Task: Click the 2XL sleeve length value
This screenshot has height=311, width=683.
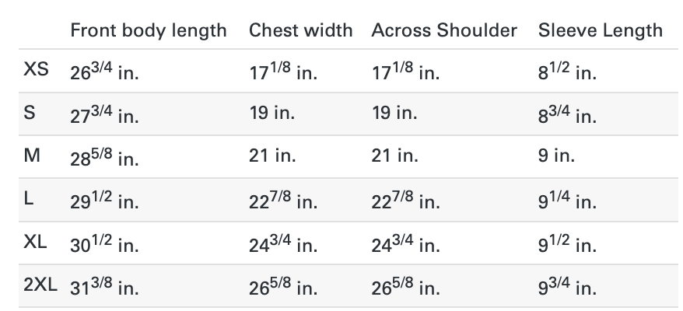Action: 567,286
